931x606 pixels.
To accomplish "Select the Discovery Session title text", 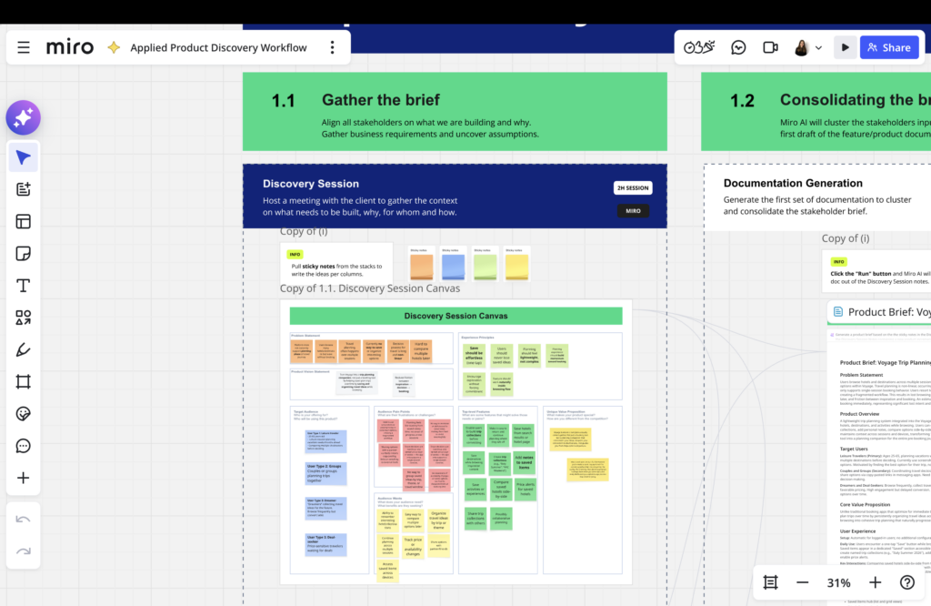I will point(311,184).
